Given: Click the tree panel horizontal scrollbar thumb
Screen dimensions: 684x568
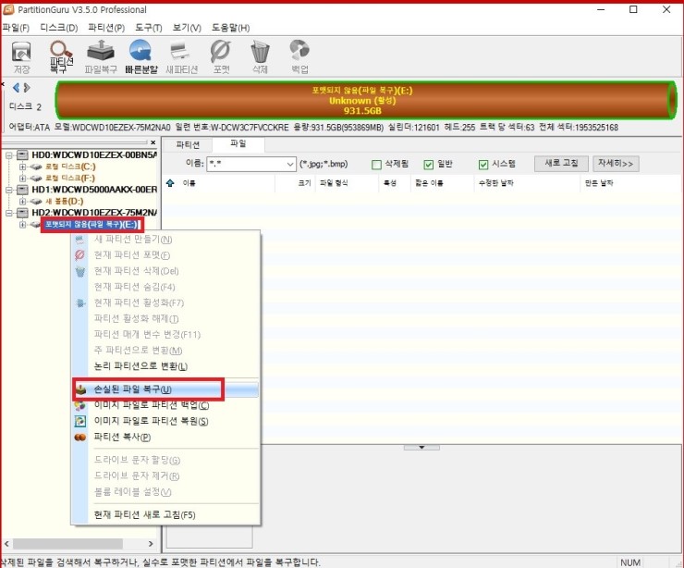Looking at the screenshot, I should click(67, 544).
